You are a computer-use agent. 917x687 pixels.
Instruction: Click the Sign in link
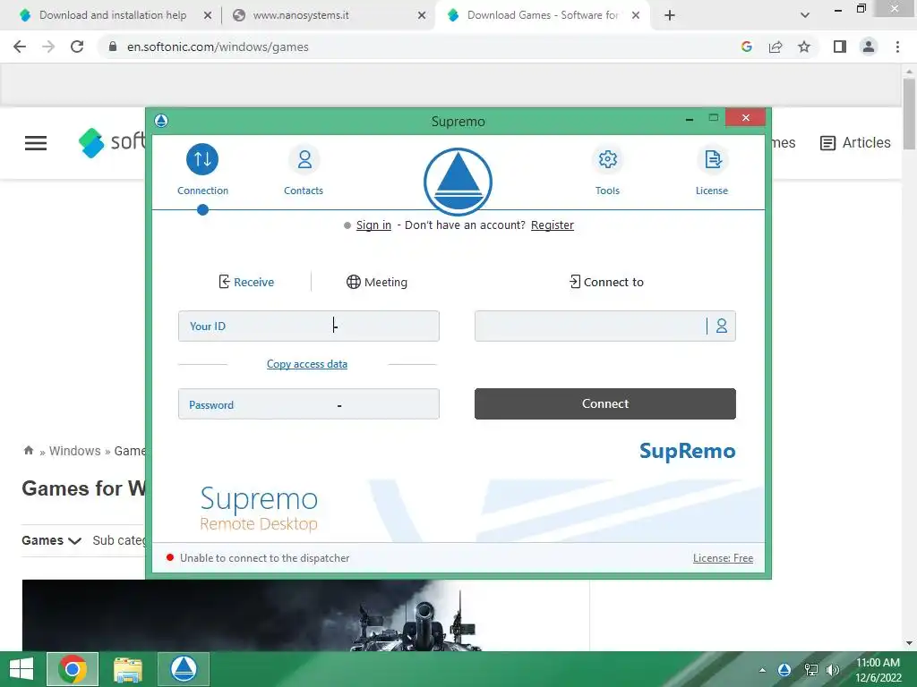click(373, 225)
